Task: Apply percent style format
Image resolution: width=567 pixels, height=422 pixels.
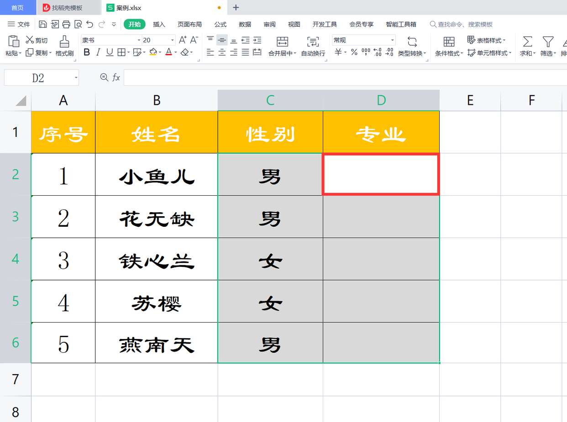Action: point(354,52)
